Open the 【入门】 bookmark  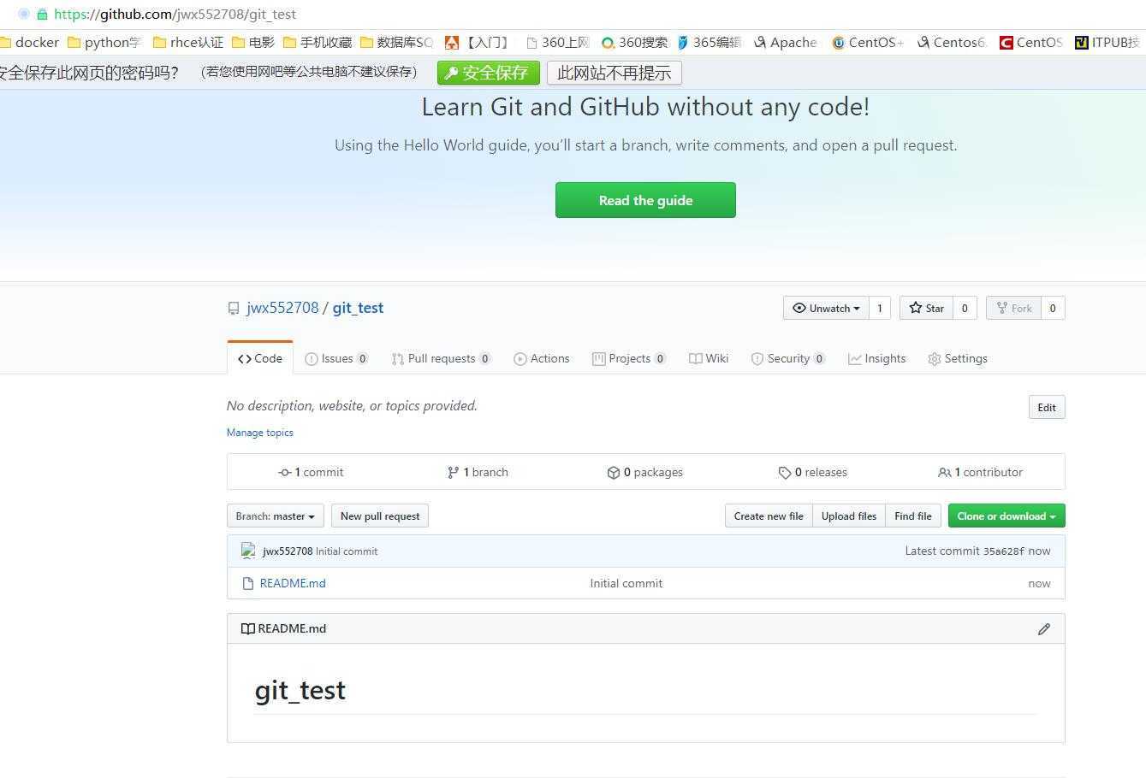(477, 42)
